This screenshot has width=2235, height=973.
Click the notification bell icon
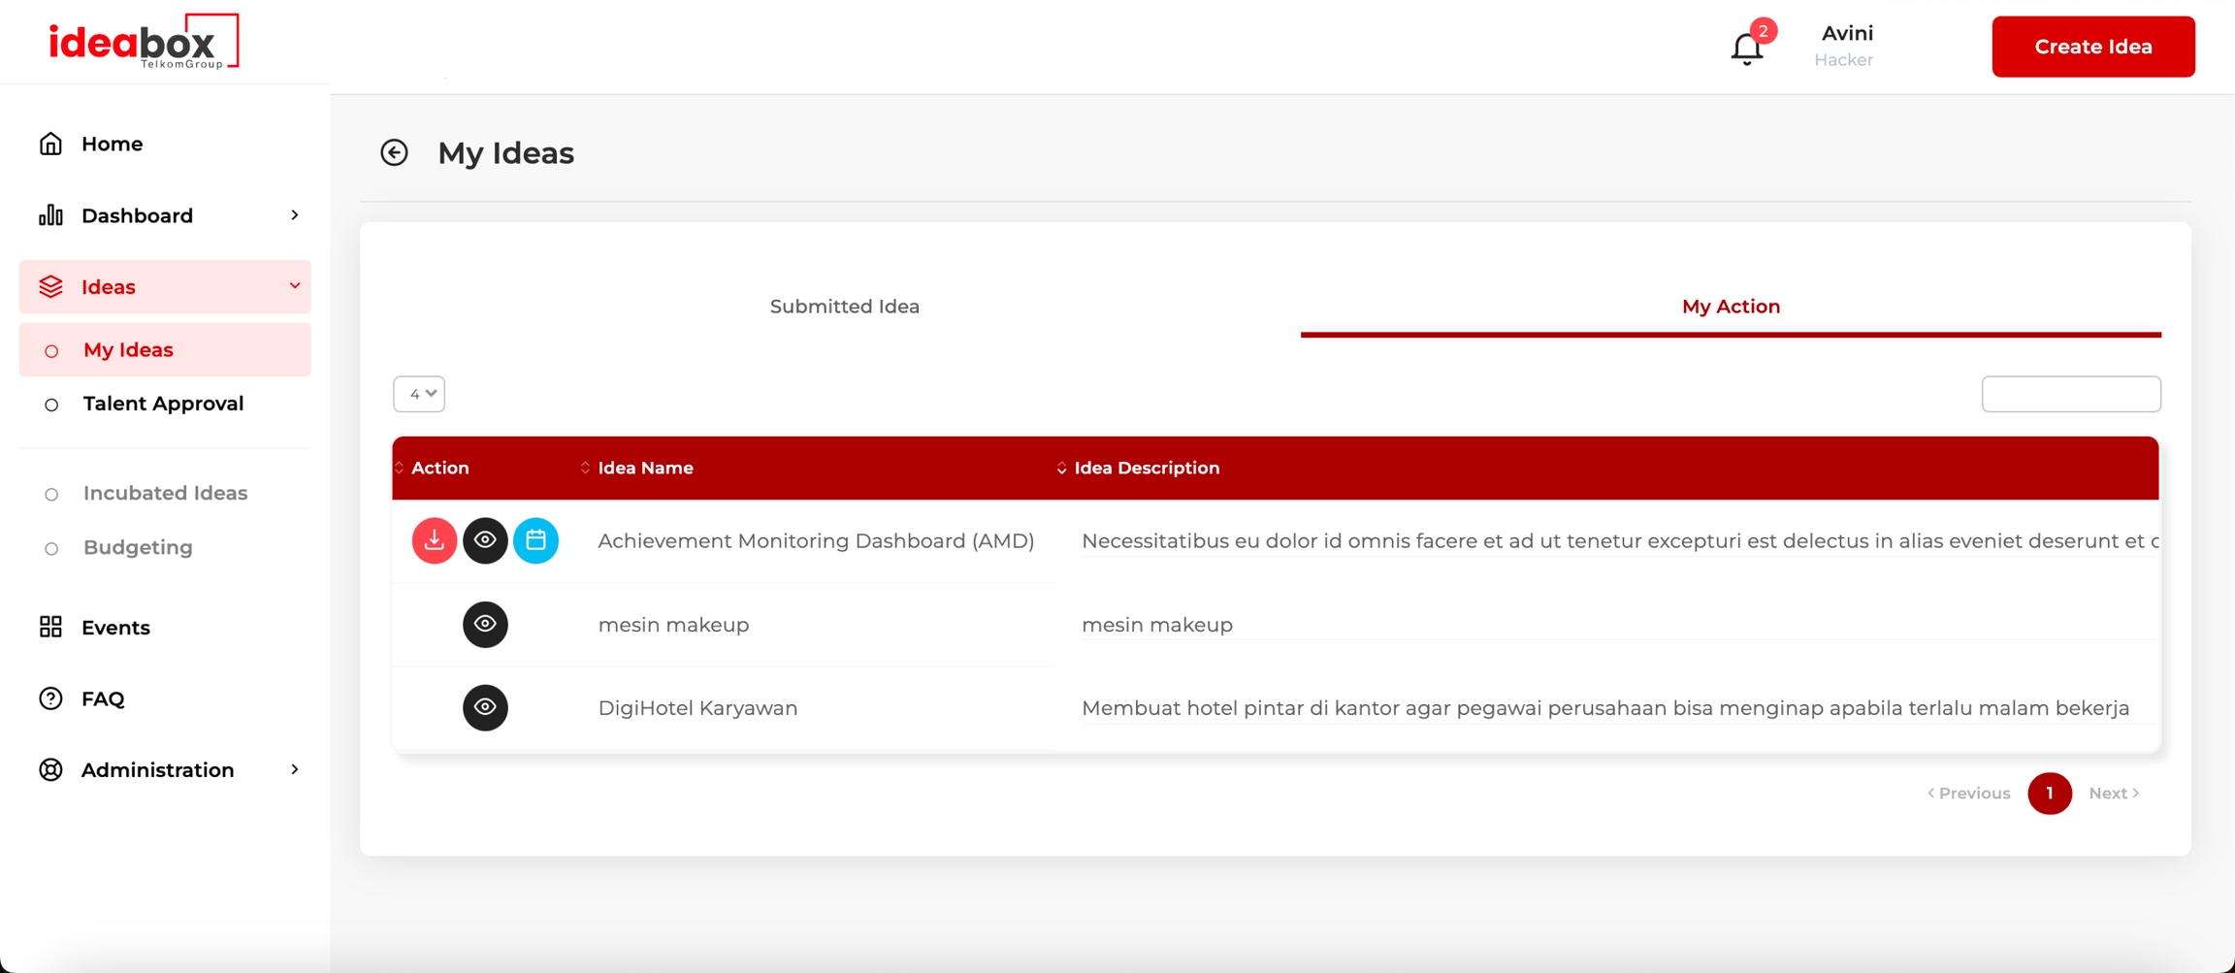click(1746, 48)
